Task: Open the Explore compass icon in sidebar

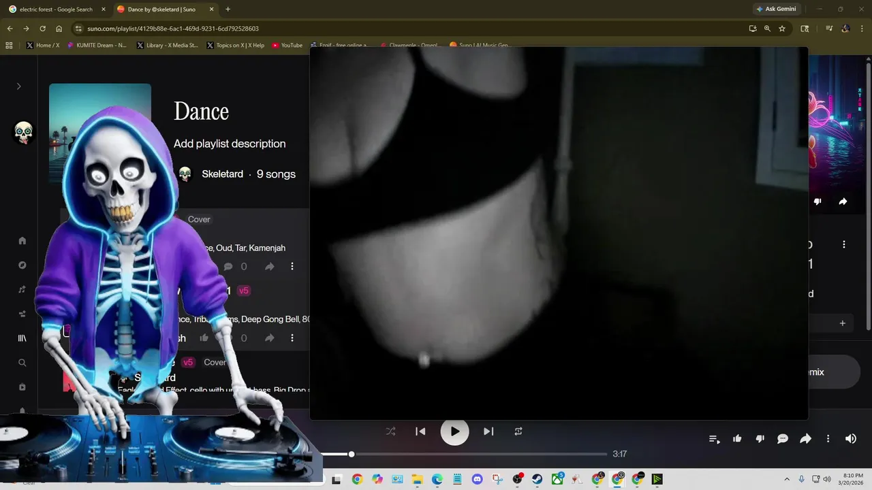Action: pos(22,265)
